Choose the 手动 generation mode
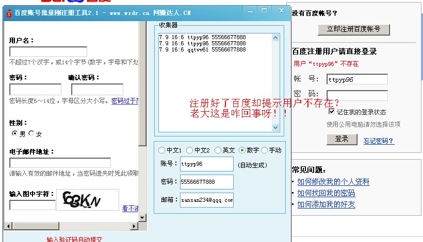Image resolution: width=423 pixels, height=242 pixels. point(264,150)
